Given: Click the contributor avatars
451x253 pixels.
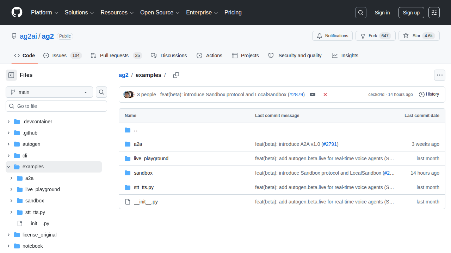Looking at the screenshot, I should point(129,95).
